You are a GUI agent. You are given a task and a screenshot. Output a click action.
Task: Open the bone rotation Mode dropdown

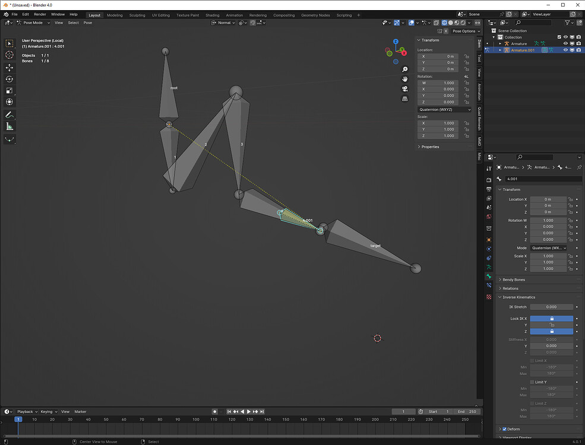549,248
